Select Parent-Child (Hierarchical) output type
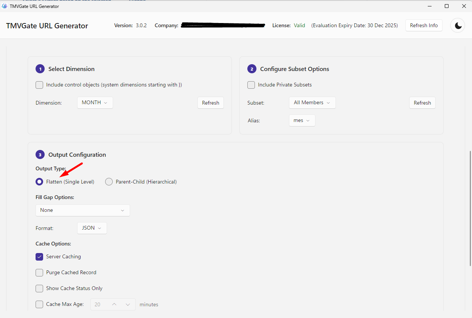The width and height of the screenshot is (472, 318). 109,182
